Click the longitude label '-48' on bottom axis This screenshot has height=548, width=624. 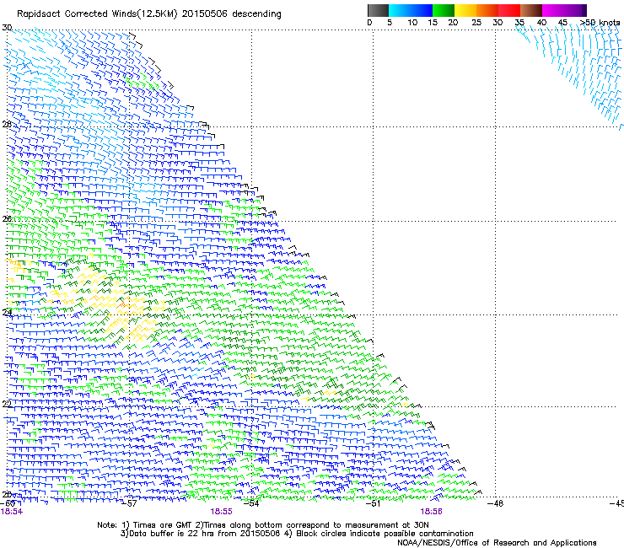click(x=496, y=503)
